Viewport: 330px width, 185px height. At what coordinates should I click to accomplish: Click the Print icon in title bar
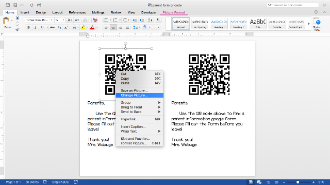[x=39, y=5]
